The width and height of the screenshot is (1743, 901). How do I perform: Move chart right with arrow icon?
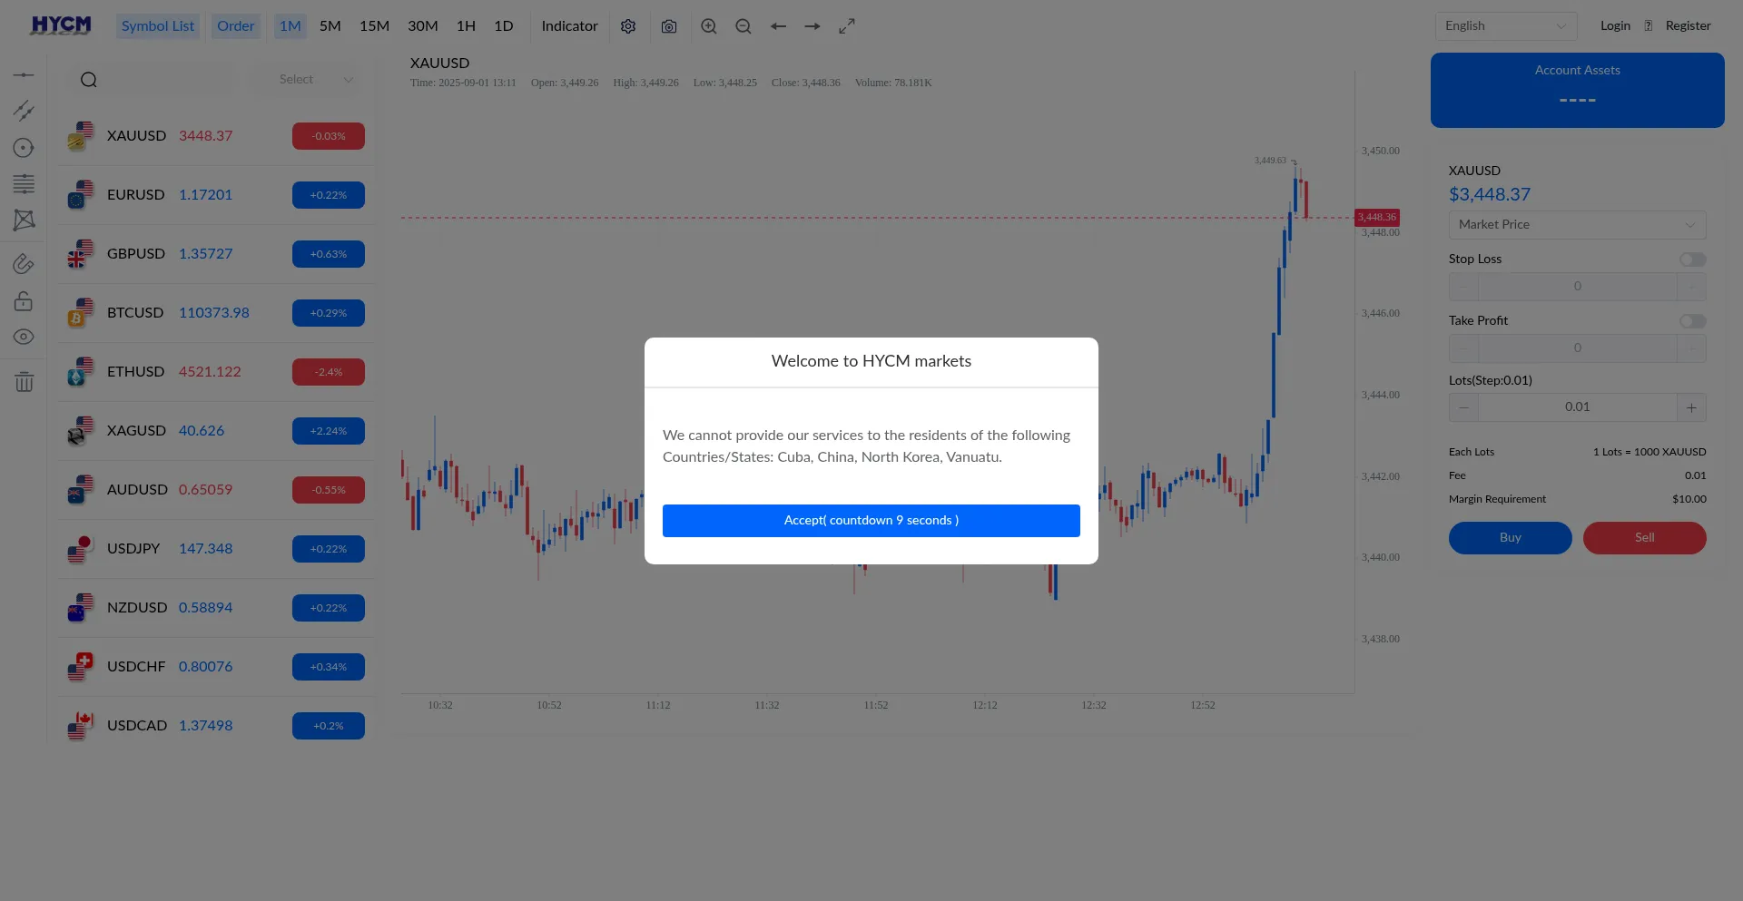point(812,26)
